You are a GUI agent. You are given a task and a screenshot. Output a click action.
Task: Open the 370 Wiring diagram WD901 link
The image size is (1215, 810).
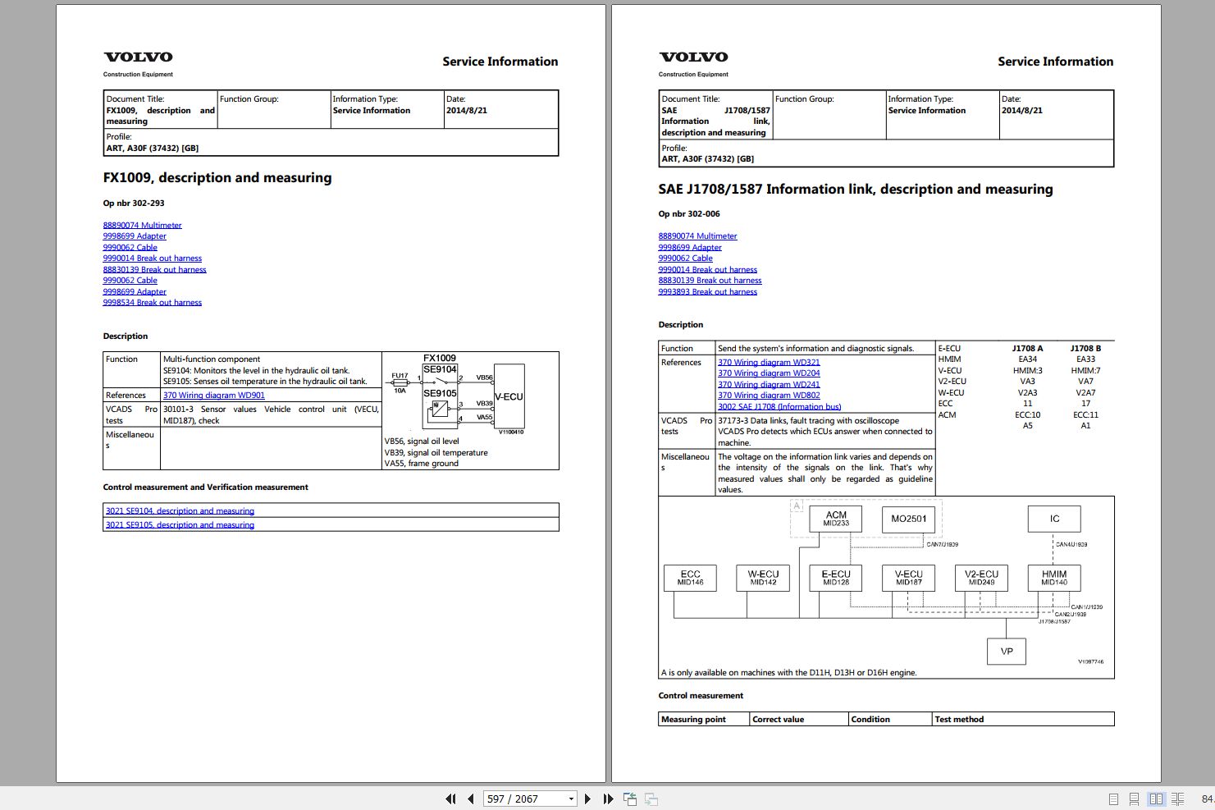tap(213, 396)
